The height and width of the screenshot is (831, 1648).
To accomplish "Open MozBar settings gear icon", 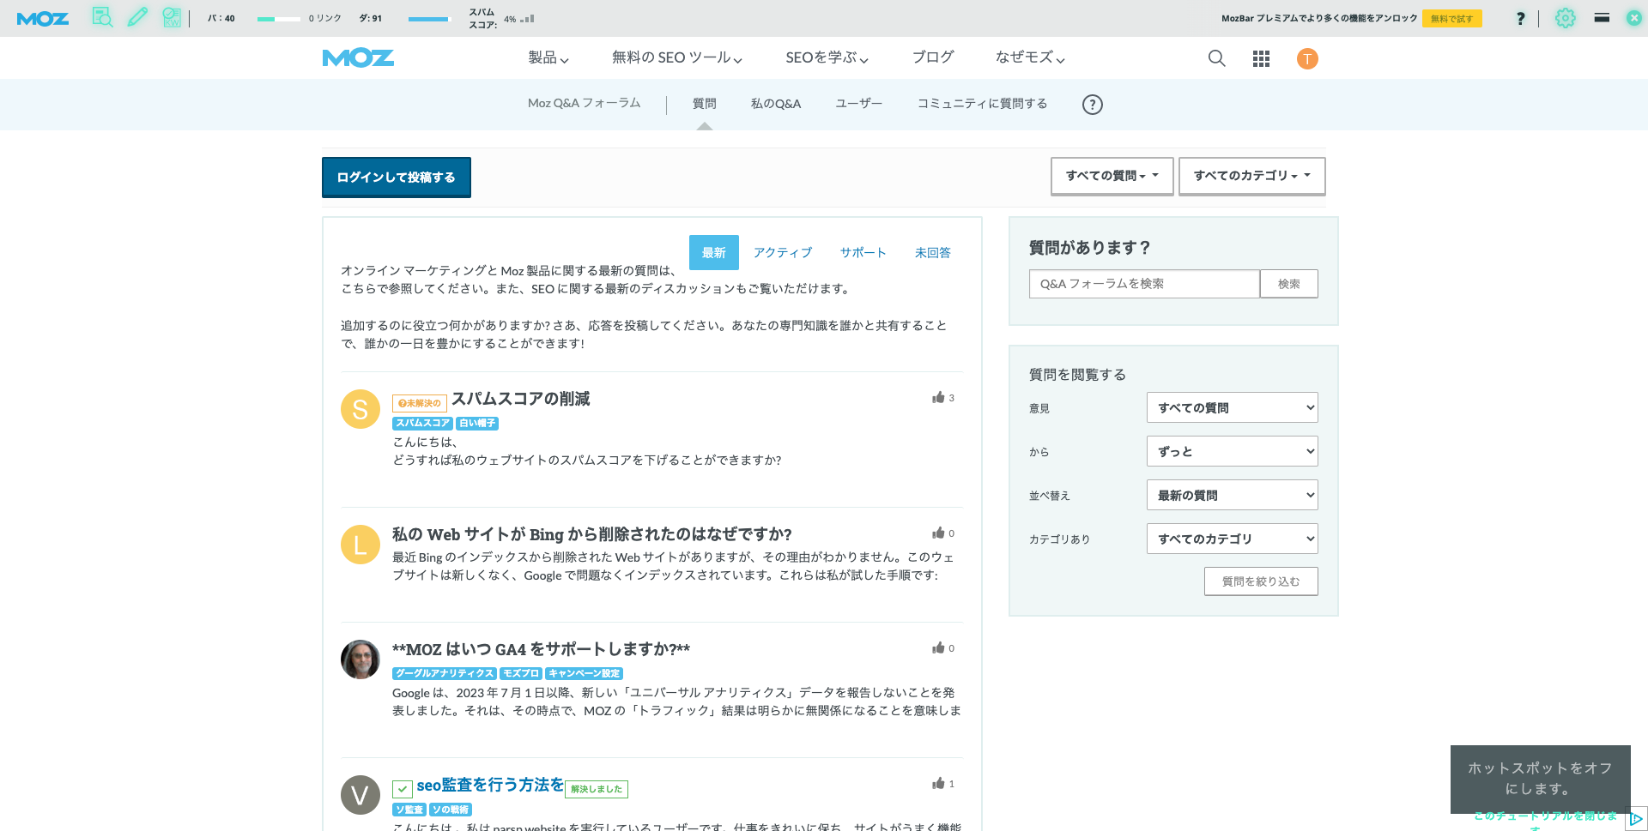I will tap(1565, 18).
